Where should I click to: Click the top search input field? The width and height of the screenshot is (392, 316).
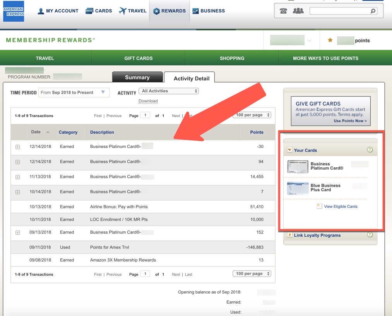tap(343, 11)
